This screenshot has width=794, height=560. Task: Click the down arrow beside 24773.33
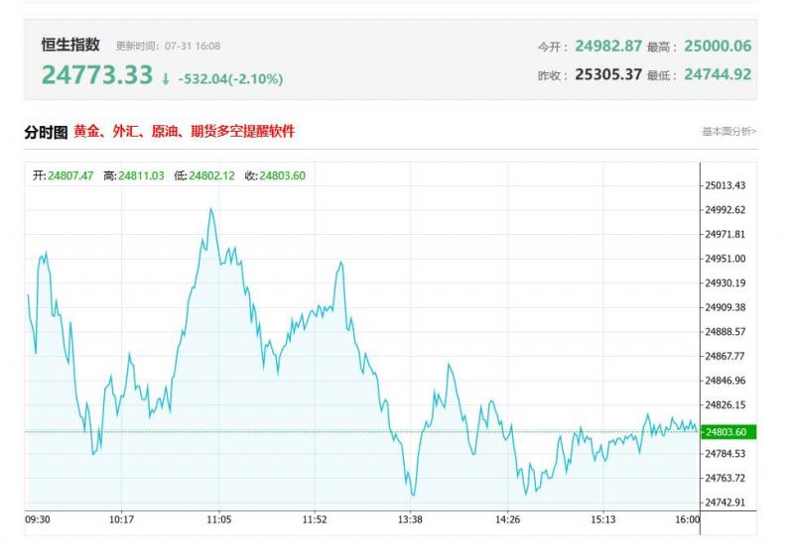click(165, 79)
